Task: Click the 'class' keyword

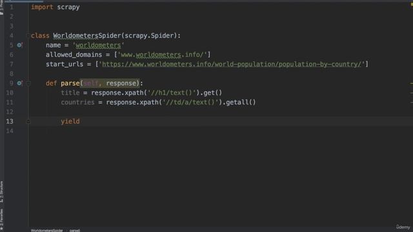Action: click(x=40, y=35)
